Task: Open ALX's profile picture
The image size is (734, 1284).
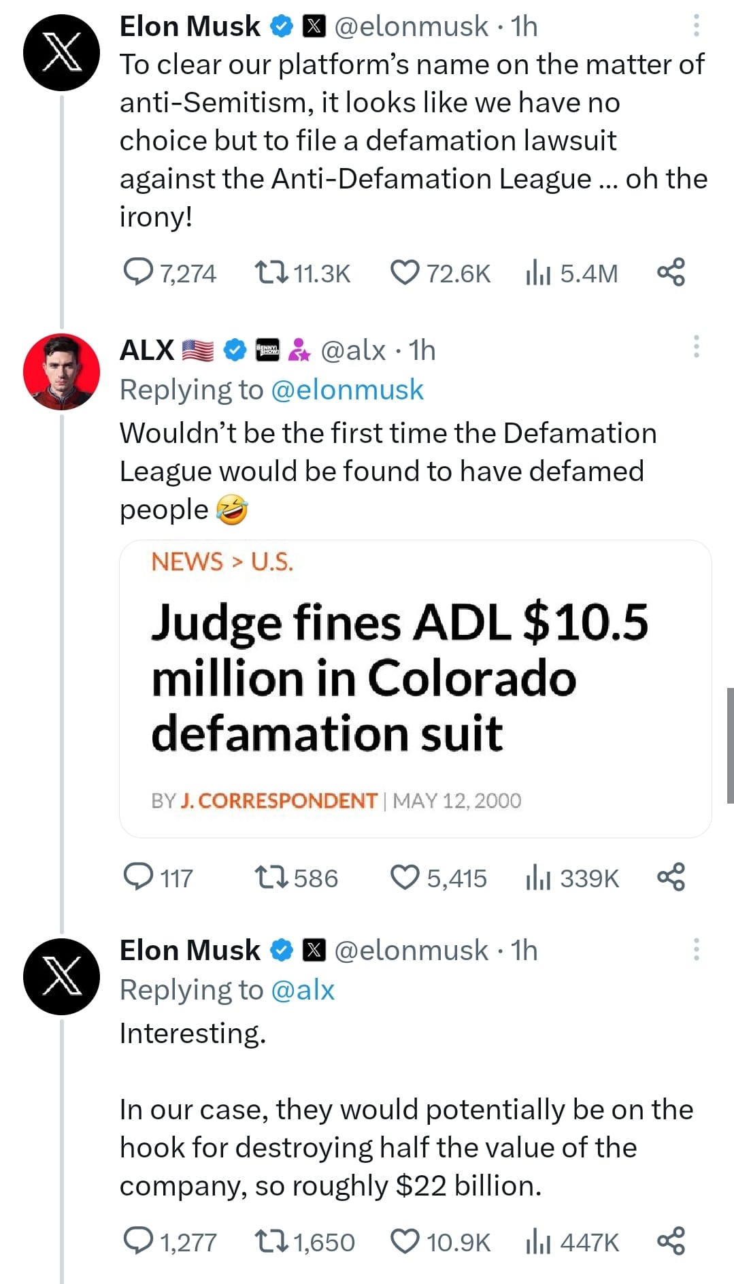Action: pyautogui.click(x=61, y=372)
